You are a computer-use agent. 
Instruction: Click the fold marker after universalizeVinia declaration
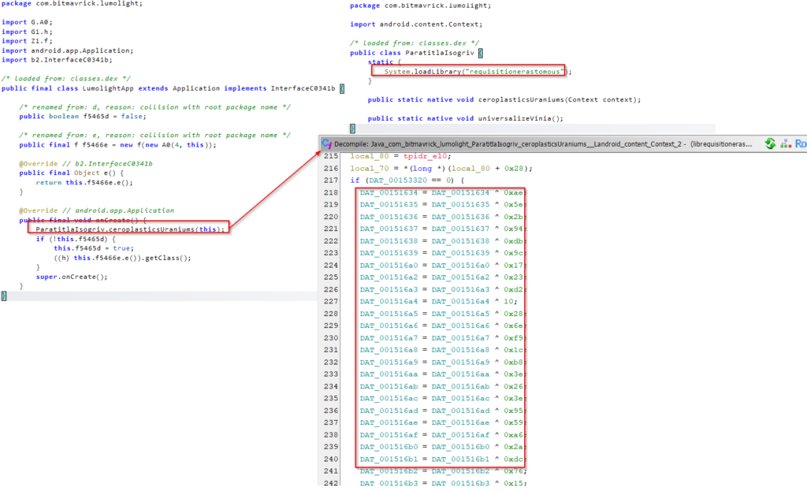point(352,125)
